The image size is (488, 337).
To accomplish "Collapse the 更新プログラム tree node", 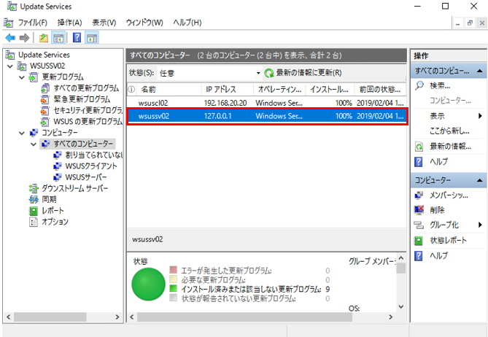I will 20,77.
